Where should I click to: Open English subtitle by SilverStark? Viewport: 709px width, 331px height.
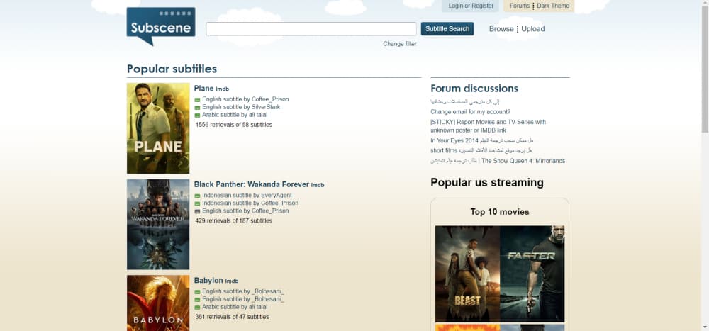[241, 107]
